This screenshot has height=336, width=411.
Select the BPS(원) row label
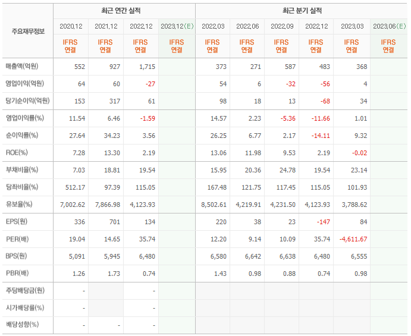(x=16, y=256)
